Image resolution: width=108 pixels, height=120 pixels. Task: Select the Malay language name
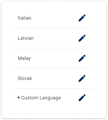[x=24, y=59]
